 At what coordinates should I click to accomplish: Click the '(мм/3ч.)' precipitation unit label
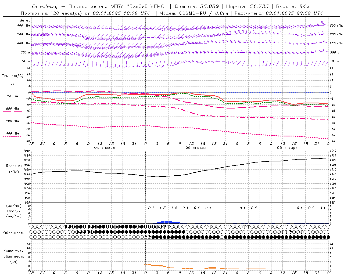[x=14, y=206]
